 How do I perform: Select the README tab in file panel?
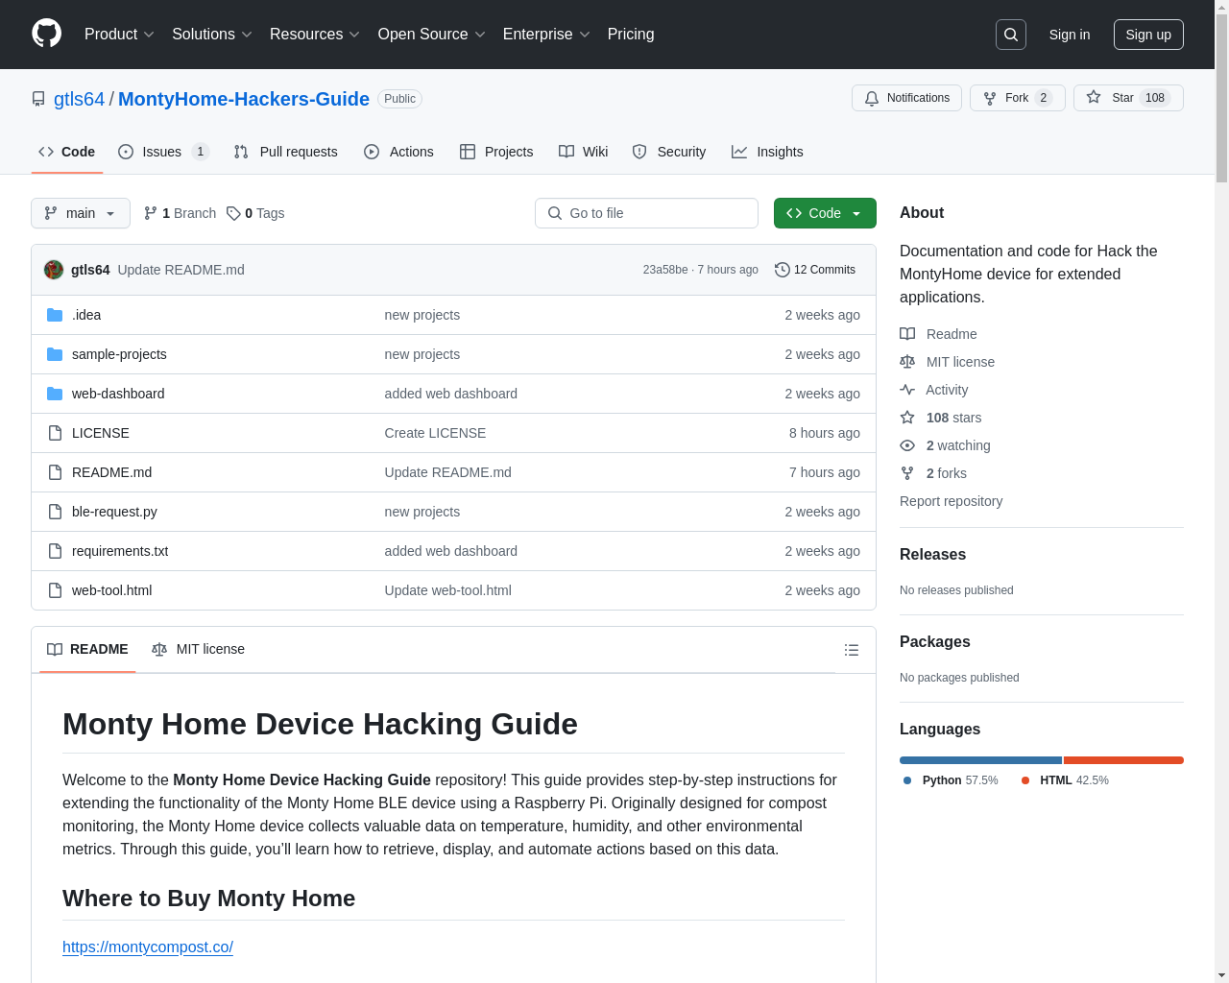pyautogui.click(x=87, y=649)
